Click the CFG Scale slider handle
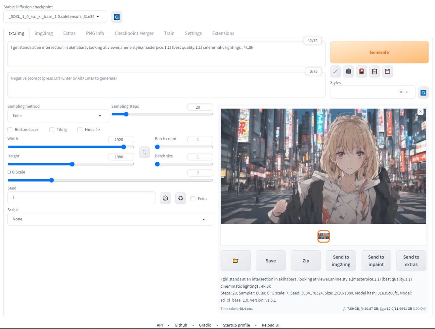 52,180
